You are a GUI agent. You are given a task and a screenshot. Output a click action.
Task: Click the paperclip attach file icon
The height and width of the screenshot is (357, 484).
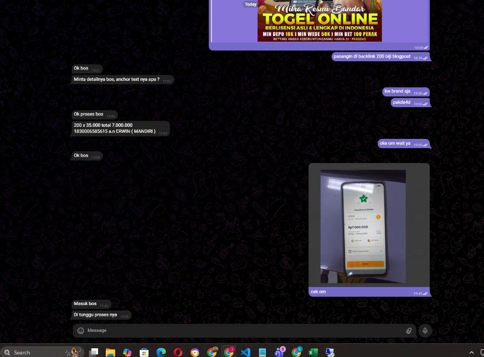coord(409,331)
